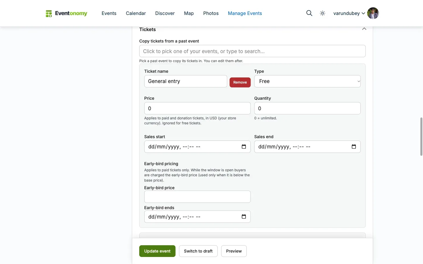Click into the Early-bird ends date field

coord(197,217)
